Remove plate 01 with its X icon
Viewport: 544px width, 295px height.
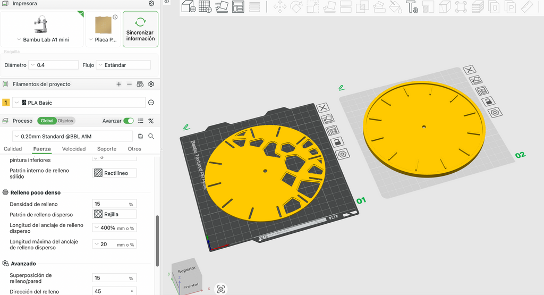click(x=322, y=108)
